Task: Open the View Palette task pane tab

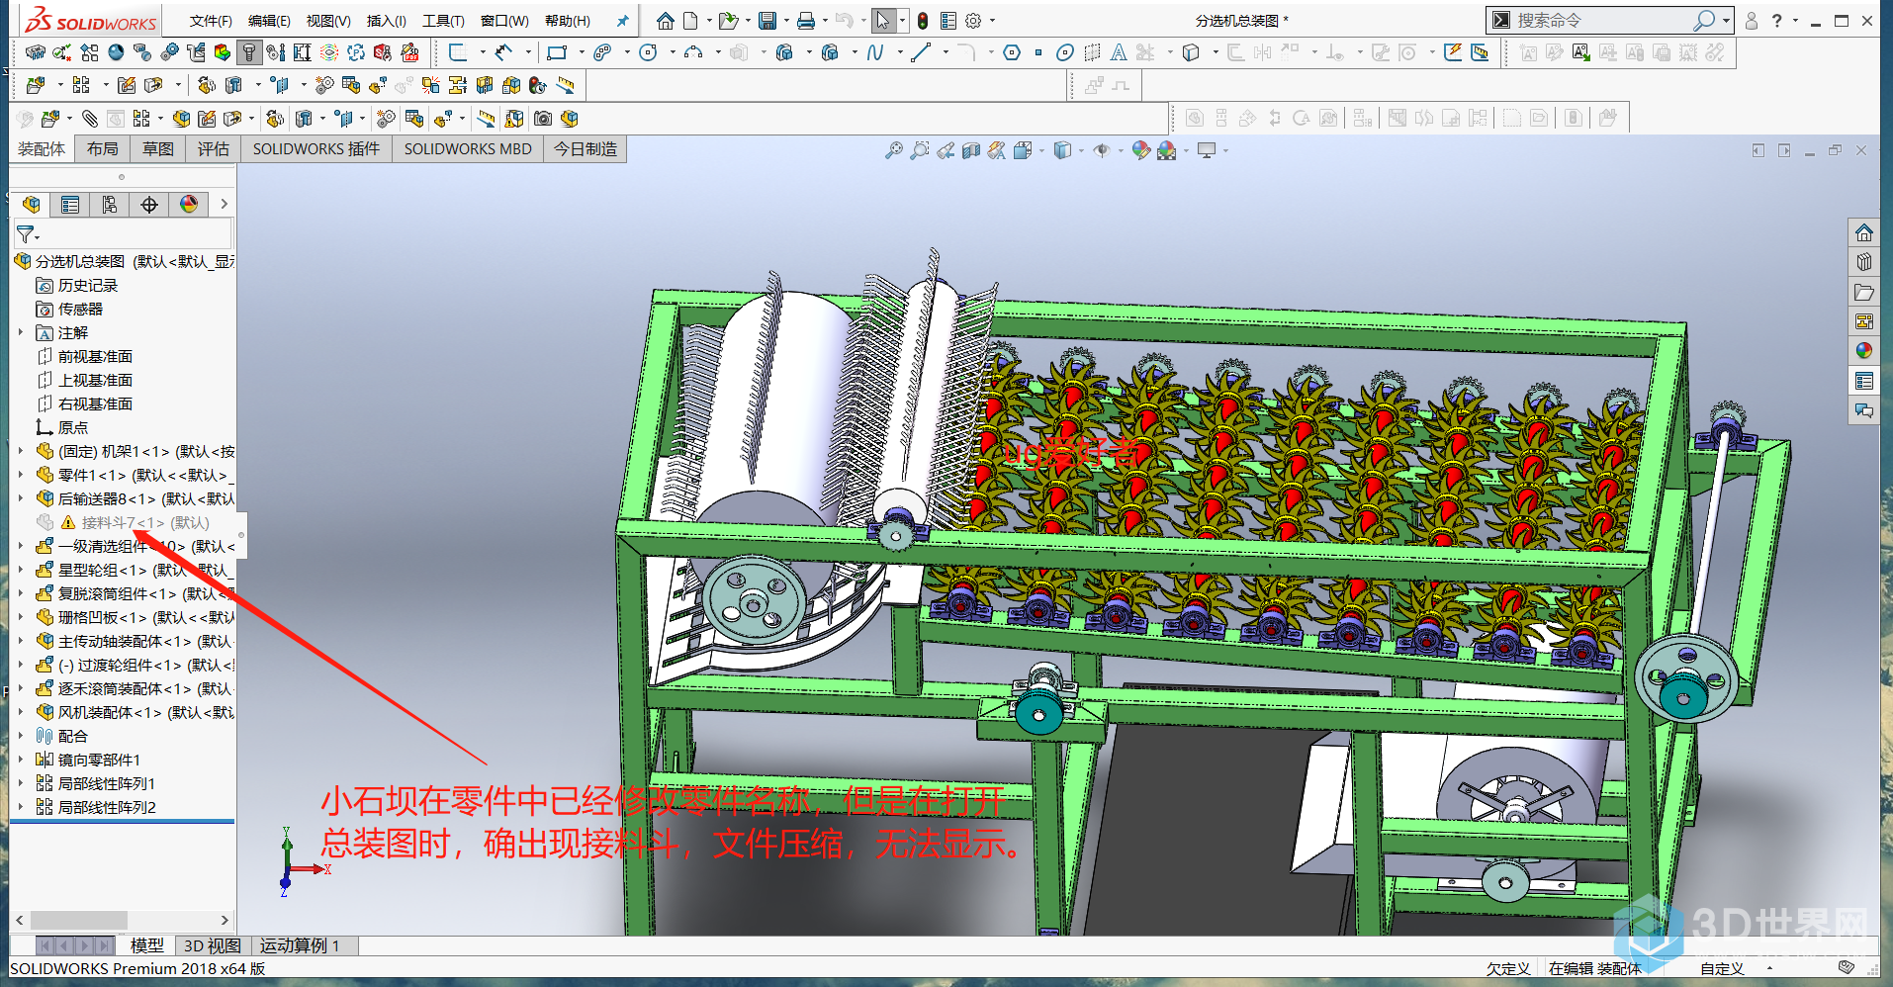Action: [1864, 321]
